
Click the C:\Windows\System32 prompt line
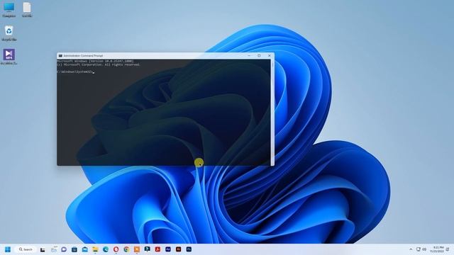pyautogui.click(x=76, y=72)
